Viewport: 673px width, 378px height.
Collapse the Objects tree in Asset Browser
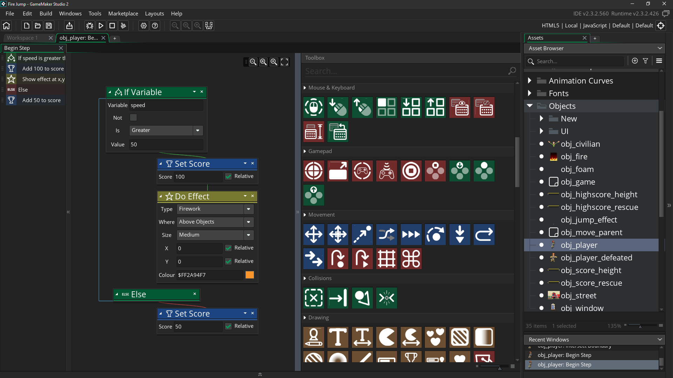[530, 106]
